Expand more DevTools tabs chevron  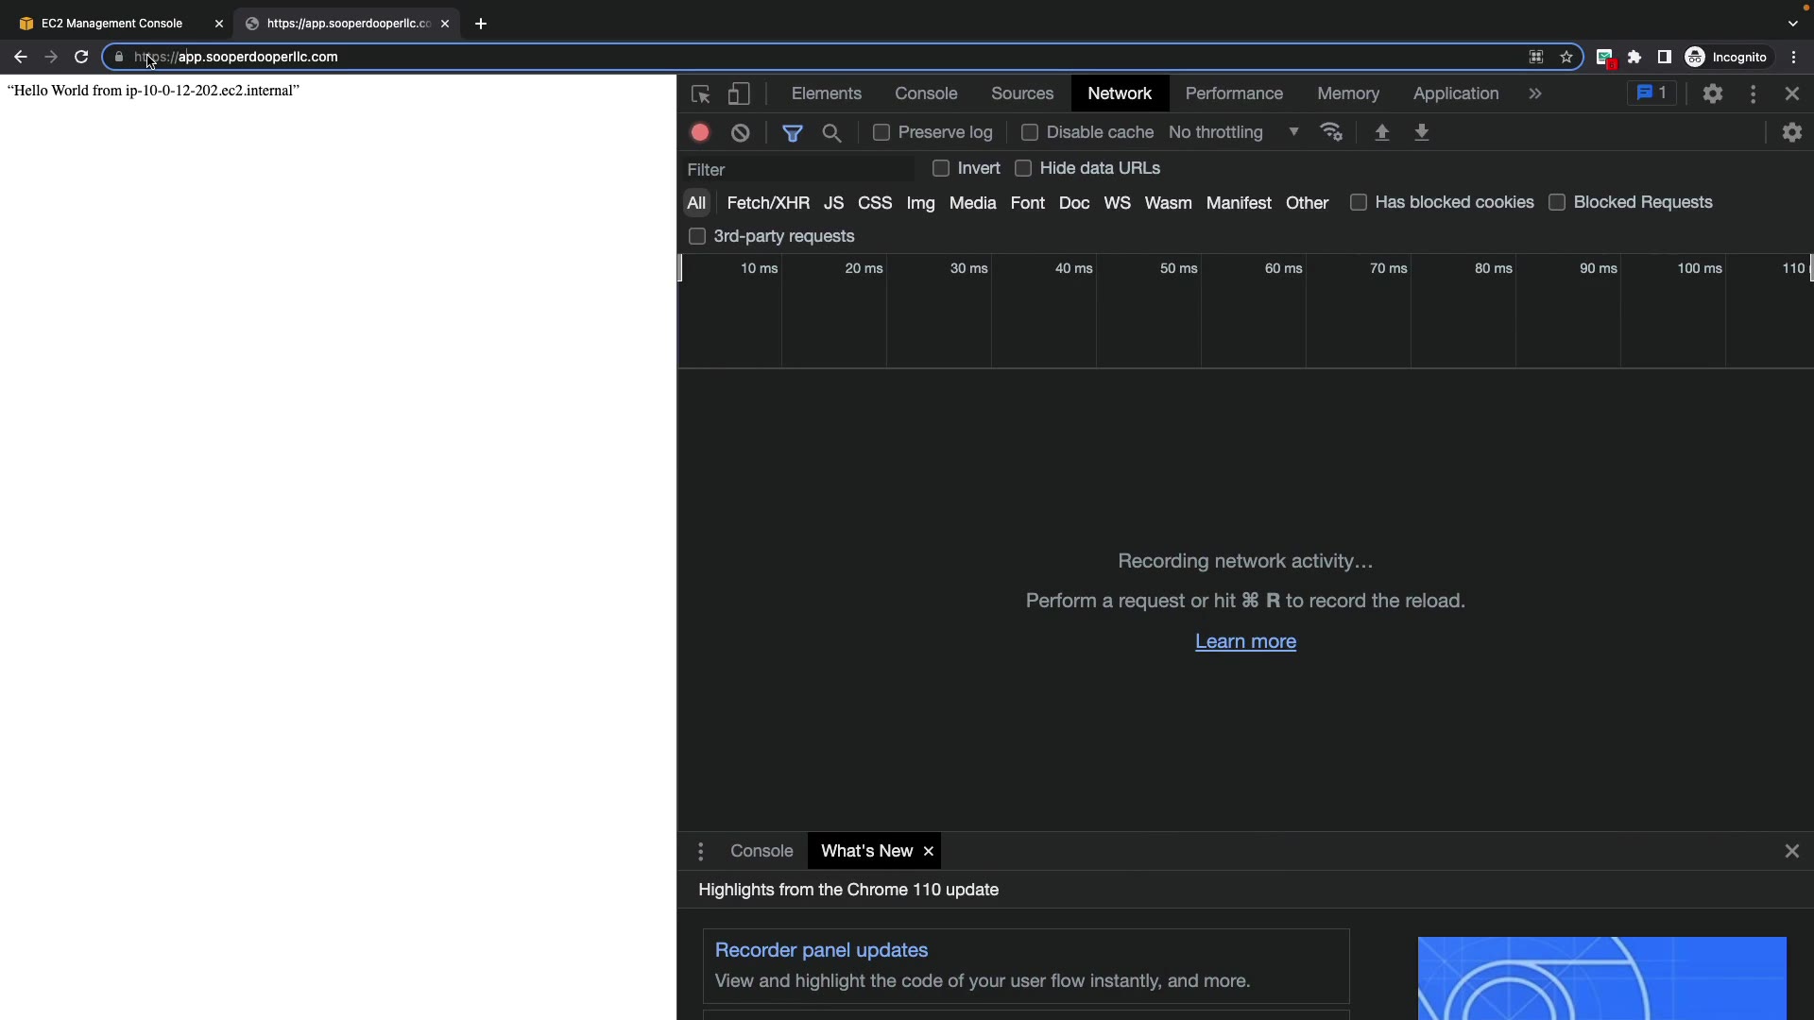[1535, 93]
